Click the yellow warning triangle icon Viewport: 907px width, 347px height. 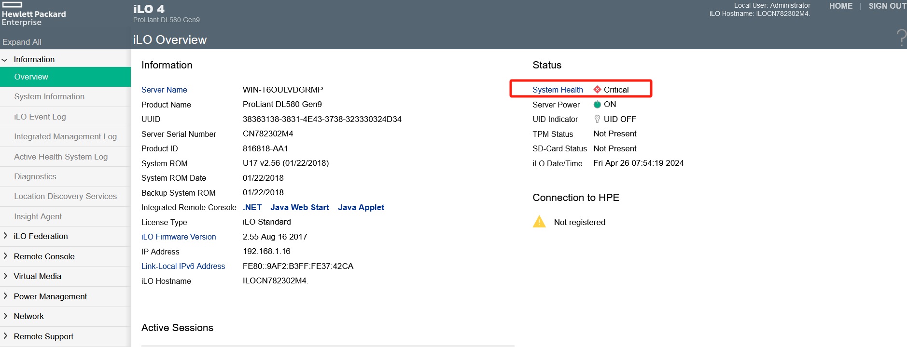(x=539, y=222)
